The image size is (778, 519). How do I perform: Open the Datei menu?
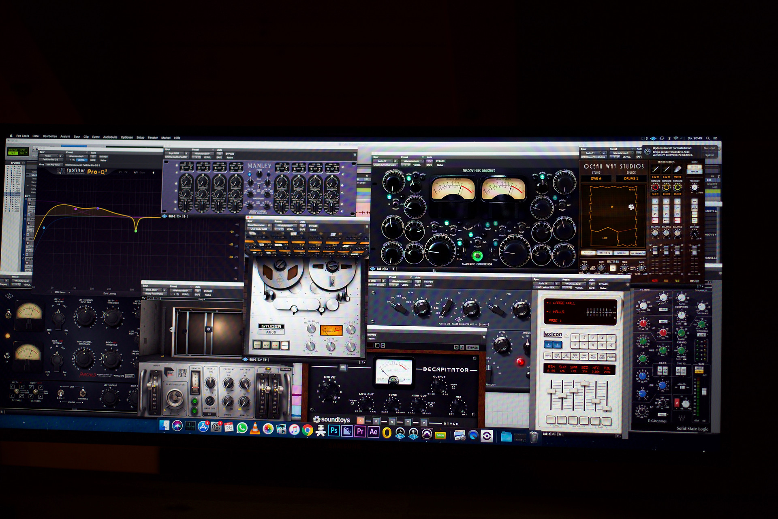point(36,136)
